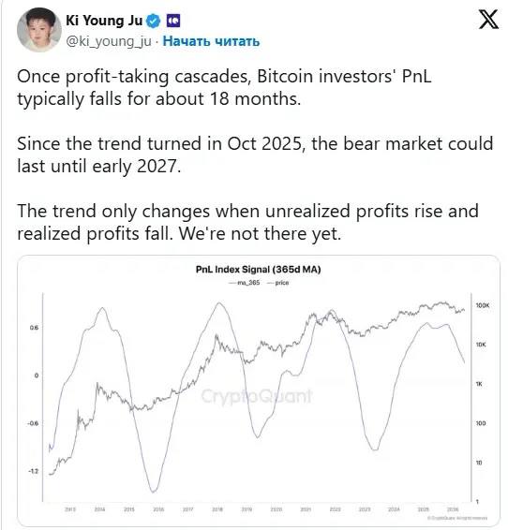Open the @ki_young_ju handle link

[x=109, y=41]
